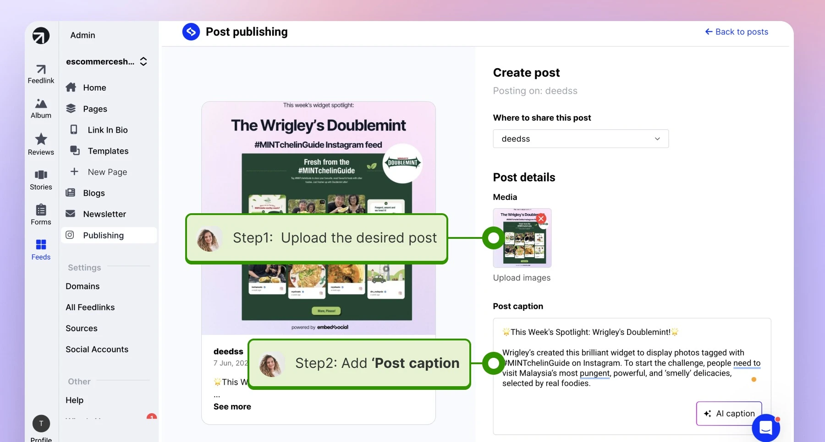Generate text with the AI caption button
825x442 pixels.
coord(729,414)
